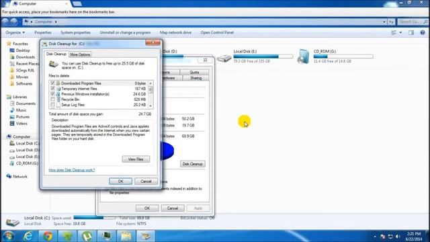Open System properties from toolbar

tap(76, 32)
